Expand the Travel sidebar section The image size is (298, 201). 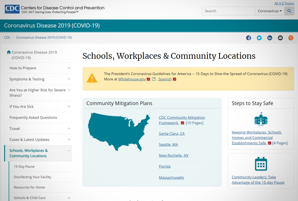click(69, 129)
